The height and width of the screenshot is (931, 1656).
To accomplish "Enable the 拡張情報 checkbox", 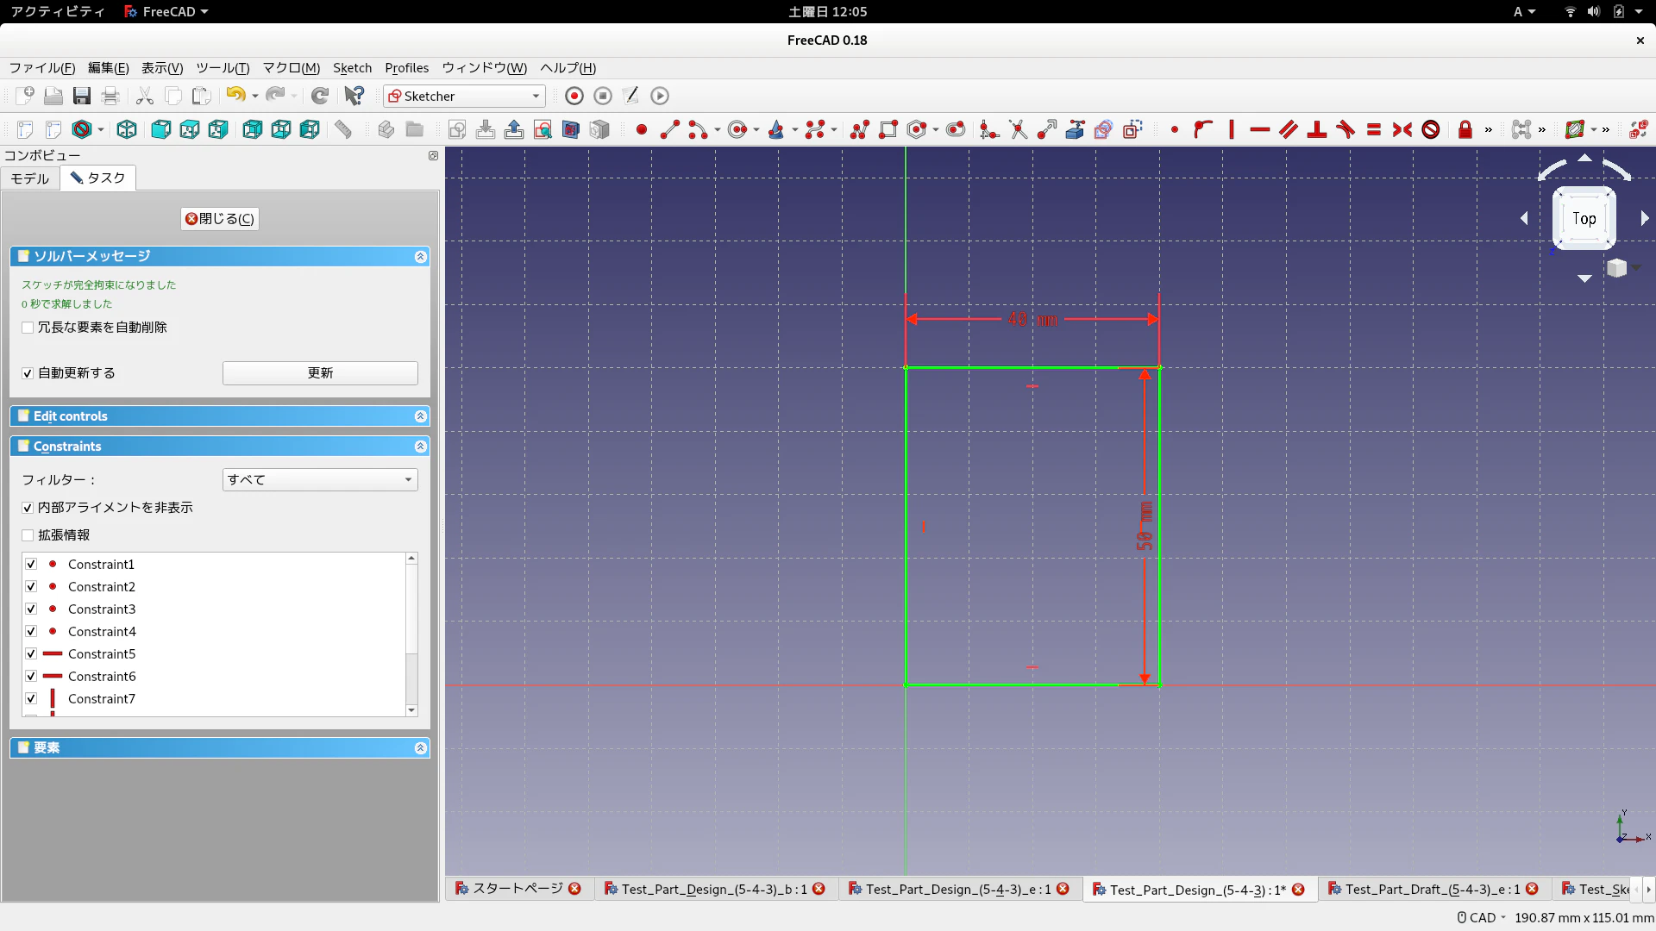I will 28,535.
